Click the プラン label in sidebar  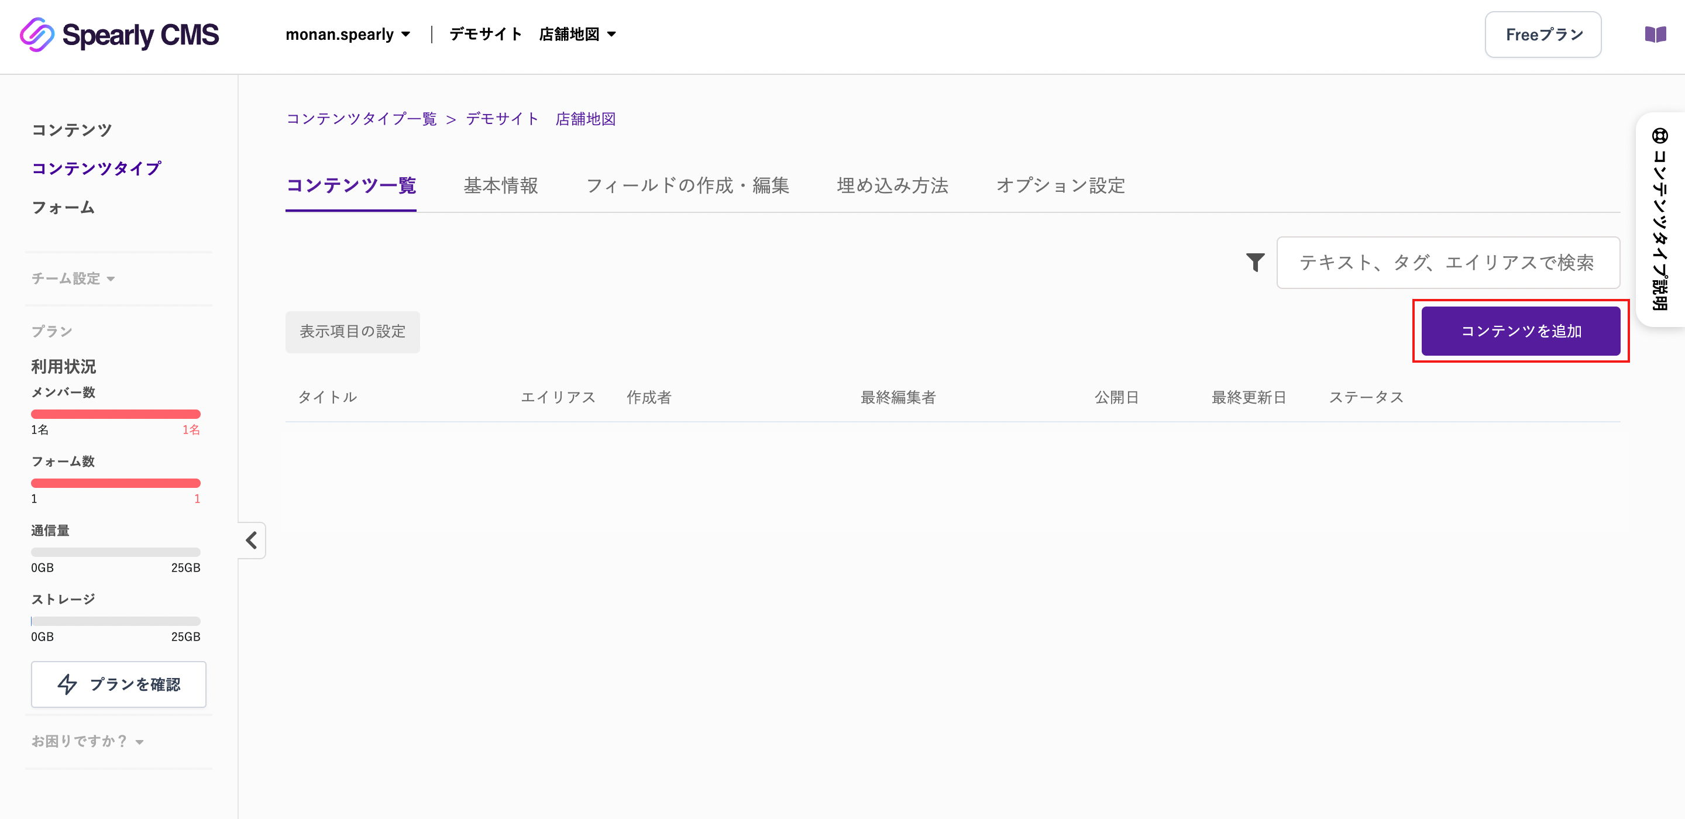(x=51, y=331)
